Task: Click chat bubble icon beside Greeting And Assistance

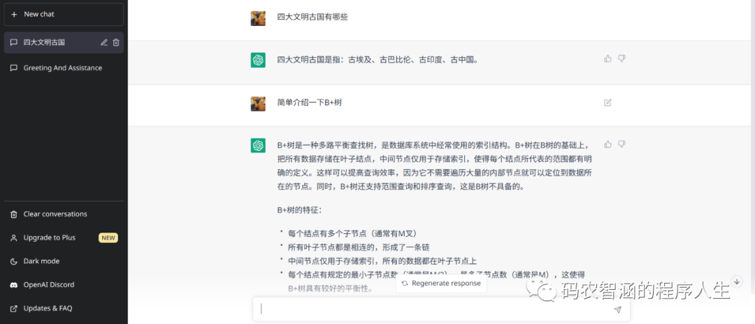Action: tap(13, 68)
